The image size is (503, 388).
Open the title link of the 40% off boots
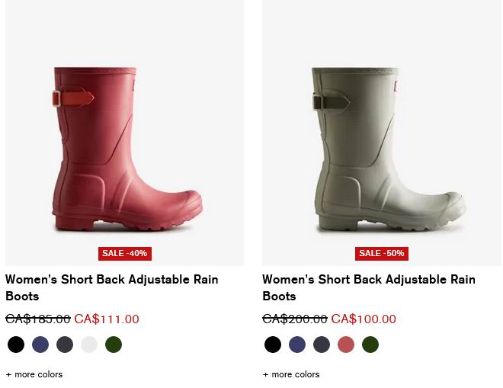click(112, 287)
